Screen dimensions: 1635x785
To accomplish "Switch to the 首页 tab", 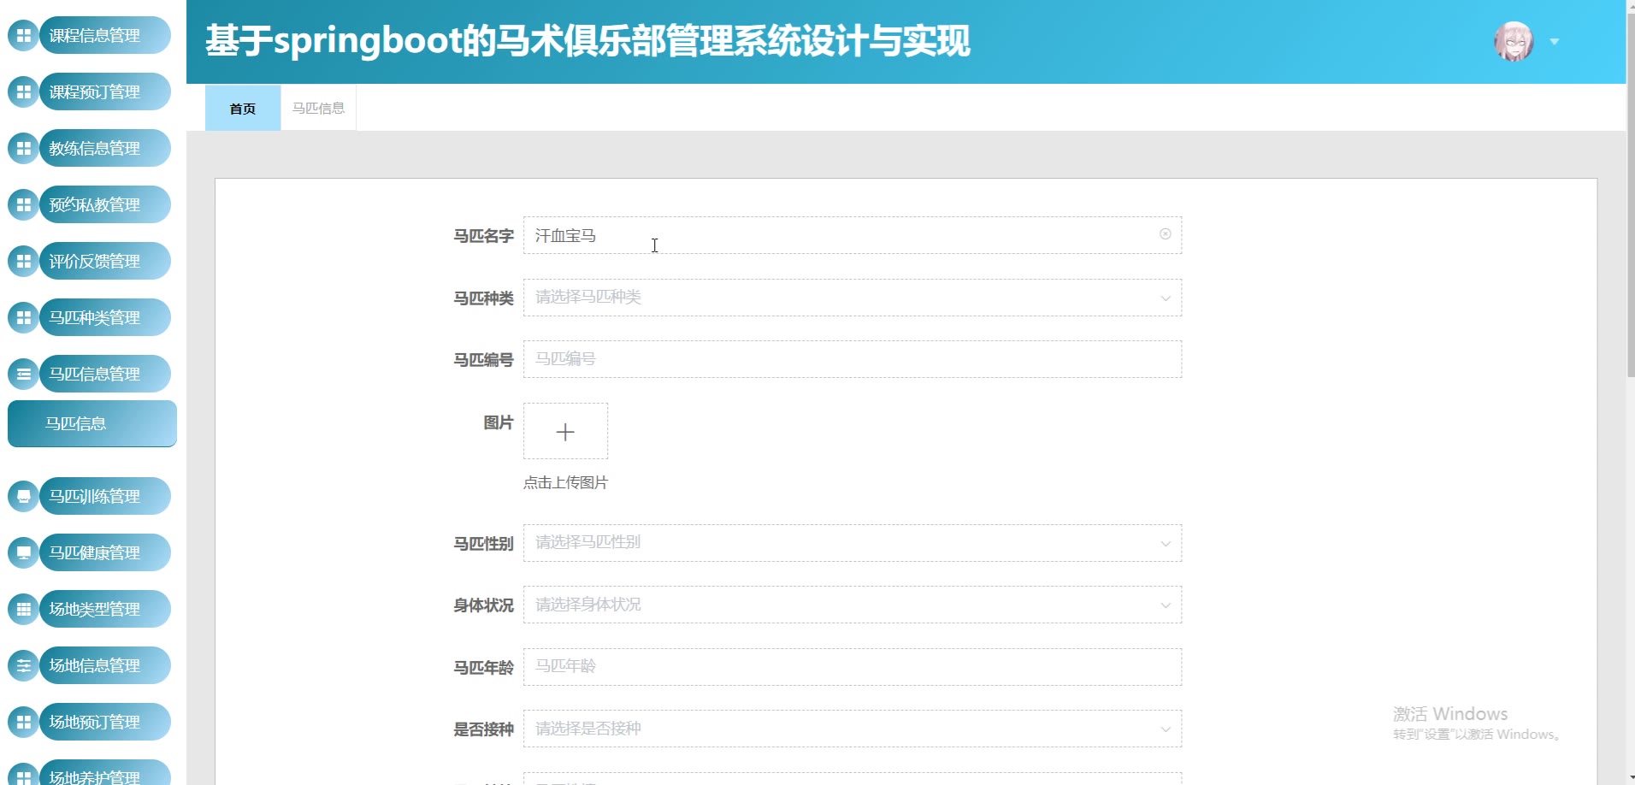I will click(243, 108).
